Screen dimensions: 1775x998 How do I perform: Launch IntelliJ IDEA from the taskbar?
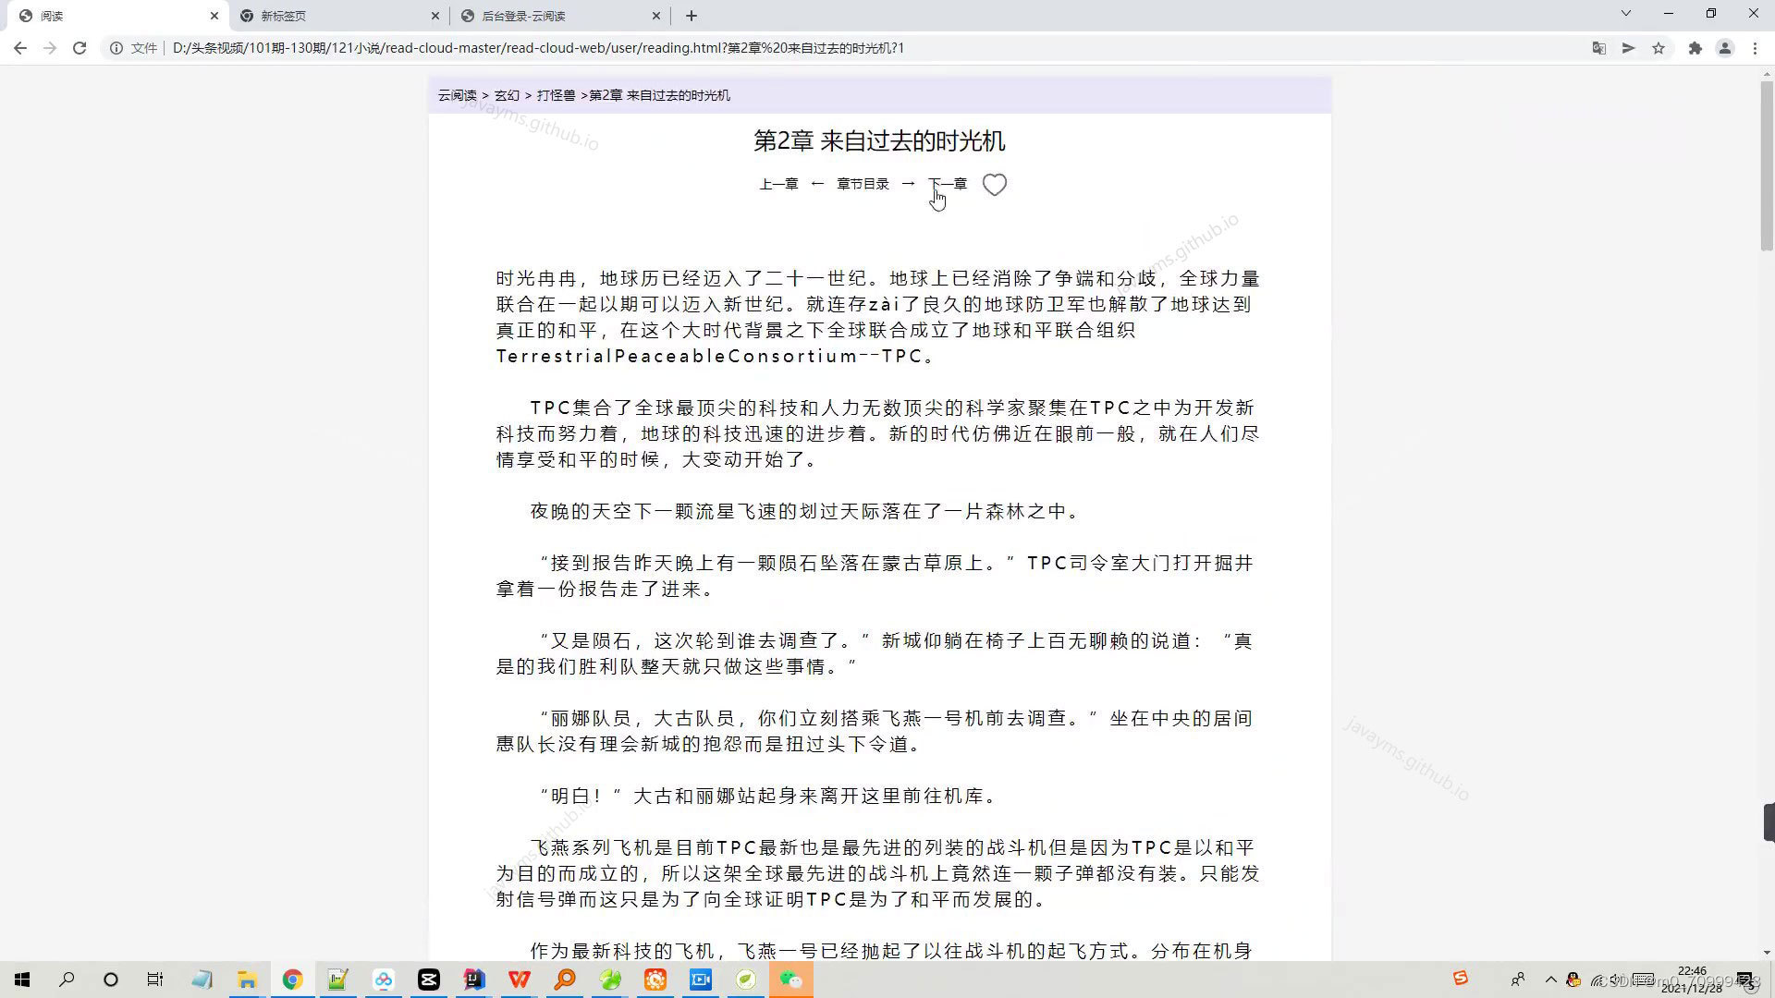(x=474, y=979)
